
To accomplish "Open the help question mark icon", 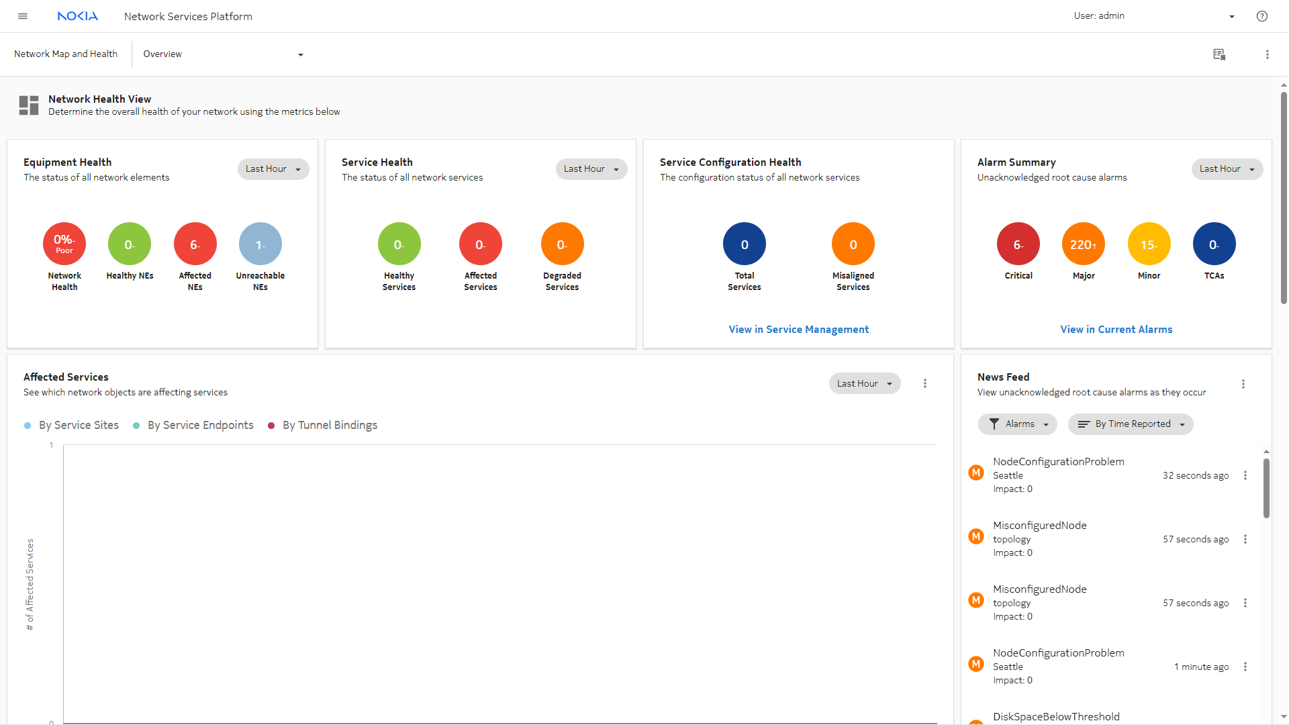I will [x=1262, y=16].
